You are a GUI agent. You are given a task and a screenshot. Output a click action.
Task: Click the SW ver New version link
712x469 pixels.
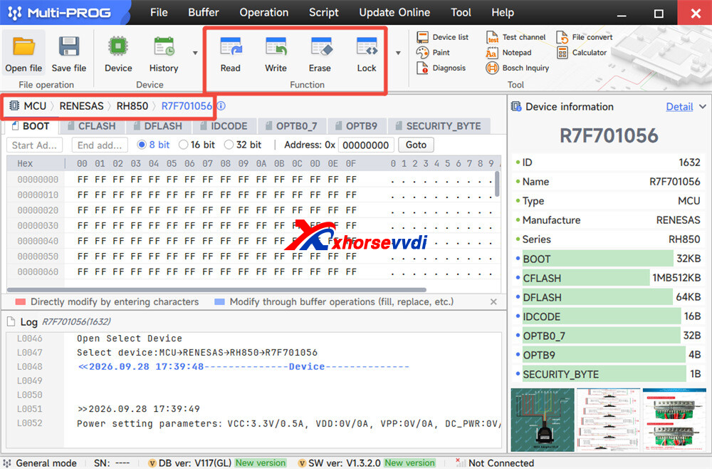click(409, 463)
